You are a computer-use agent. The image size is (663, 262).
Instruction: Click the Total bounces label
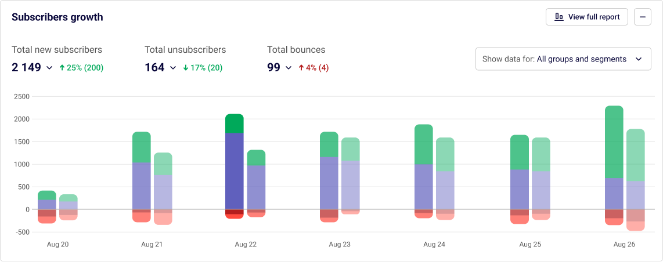click(x=296, y=50)
